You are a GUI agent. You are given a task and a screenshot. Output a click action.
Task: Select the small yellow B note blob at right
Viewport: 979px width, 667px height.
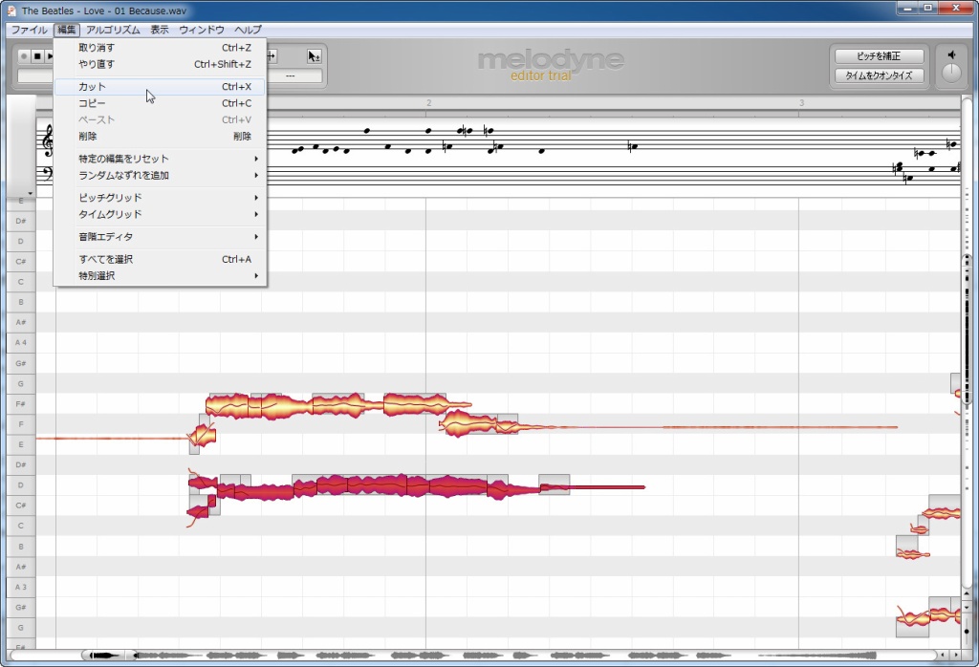coord(912,553)
